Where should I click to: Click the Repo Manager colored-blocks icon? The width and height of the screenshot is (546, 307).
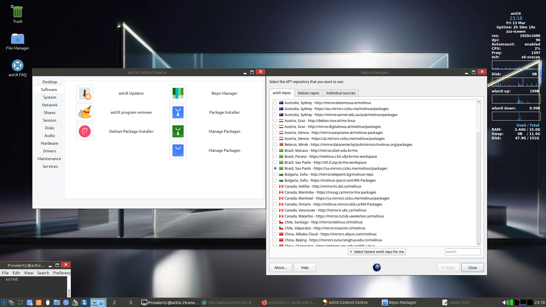178,93
